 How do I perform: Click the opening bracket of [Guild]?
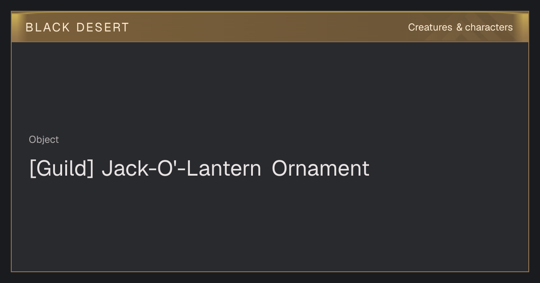pos(32,169)
